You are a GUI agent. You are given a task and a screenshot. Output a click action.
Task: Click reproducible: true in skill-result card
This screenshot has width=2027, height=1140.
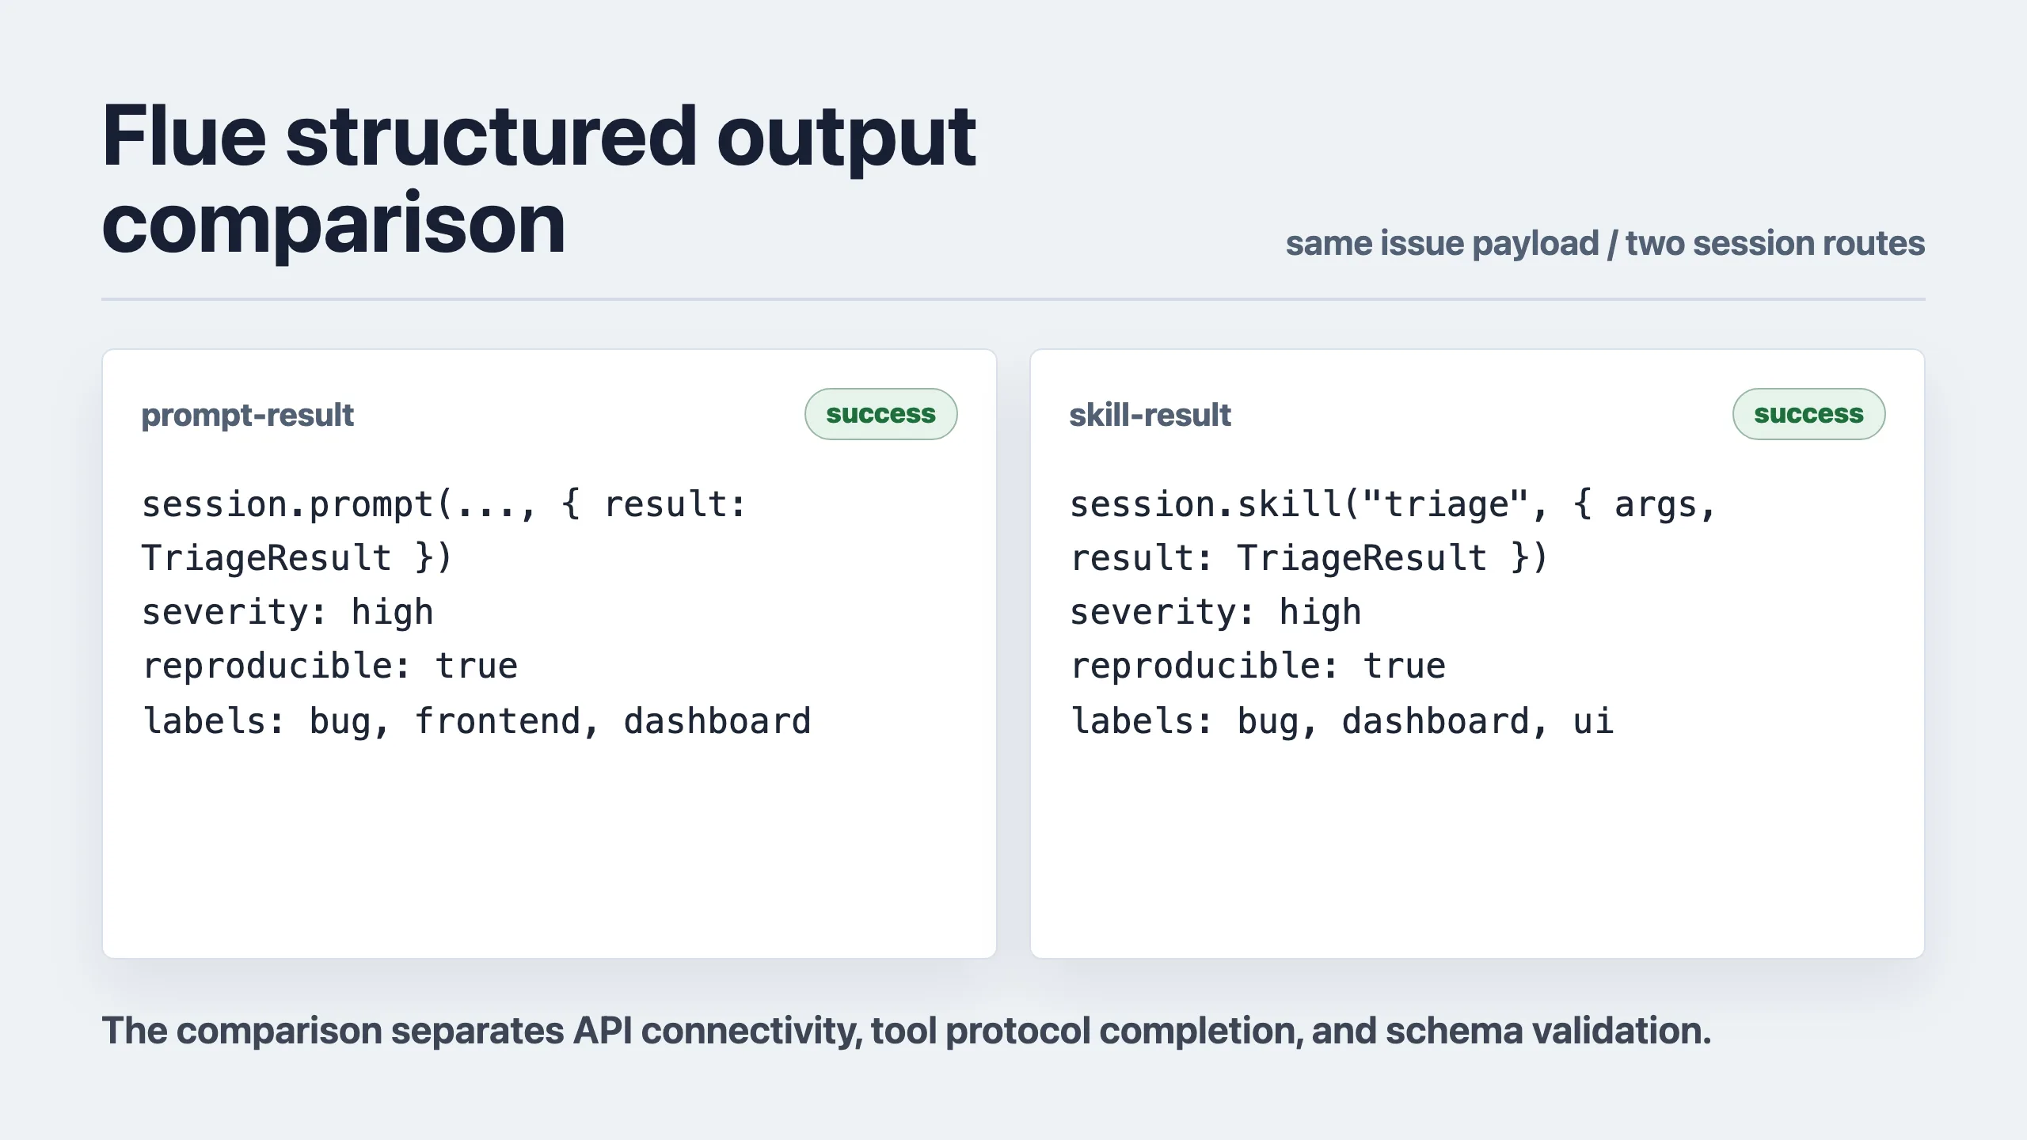[1257, 666]
